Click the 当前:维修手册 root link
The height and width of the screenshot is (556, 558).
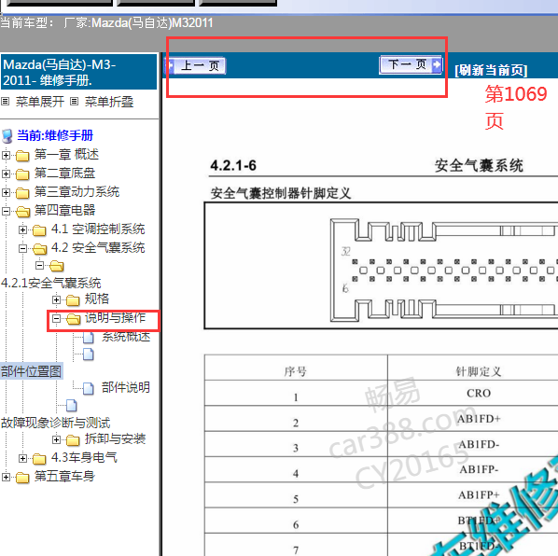click(x=55, y=135)
